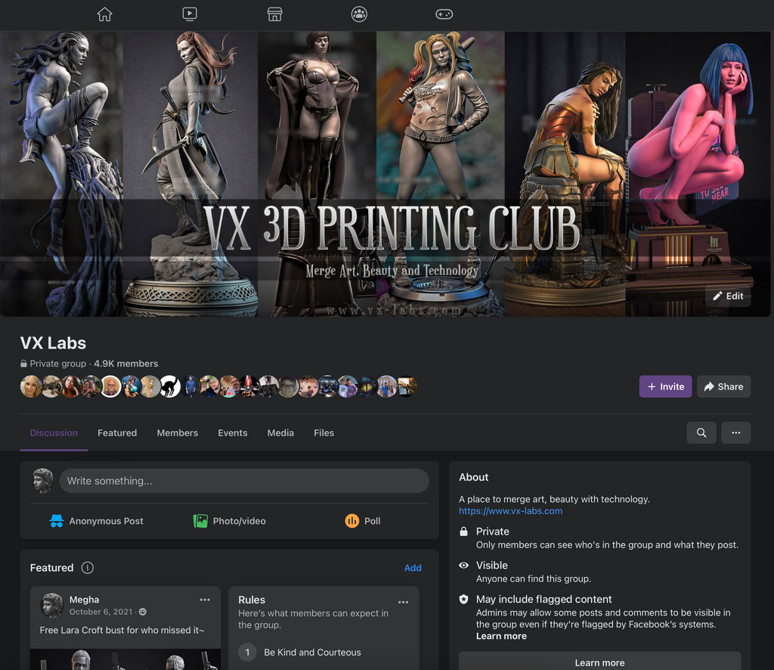Open the October 6, 2021 post timestamp
Viewport: 774px width, 670px height.
coord(101,612)
